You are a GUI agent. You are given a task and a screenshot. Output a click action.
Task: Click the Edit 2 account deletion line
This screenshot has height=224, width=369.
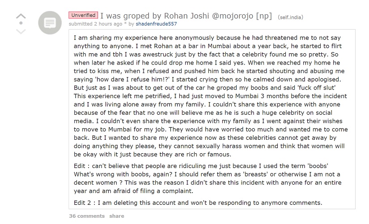pos(198,203)
